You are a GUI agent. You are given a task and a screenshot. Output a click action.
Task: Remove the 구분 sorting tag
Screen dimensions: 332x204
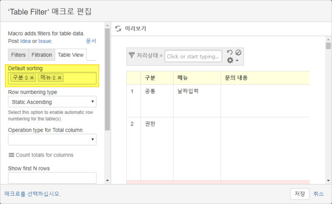32,78
